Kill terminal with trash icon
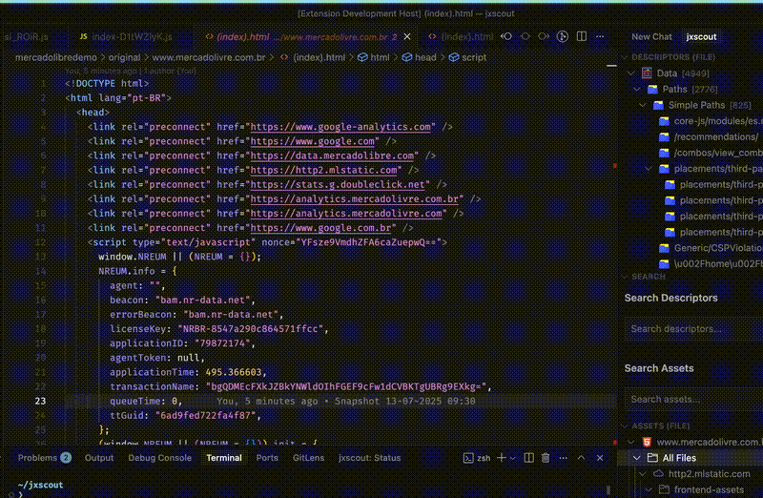 [546, 458]
